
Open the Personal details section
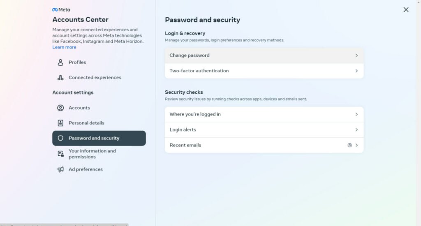86,123
